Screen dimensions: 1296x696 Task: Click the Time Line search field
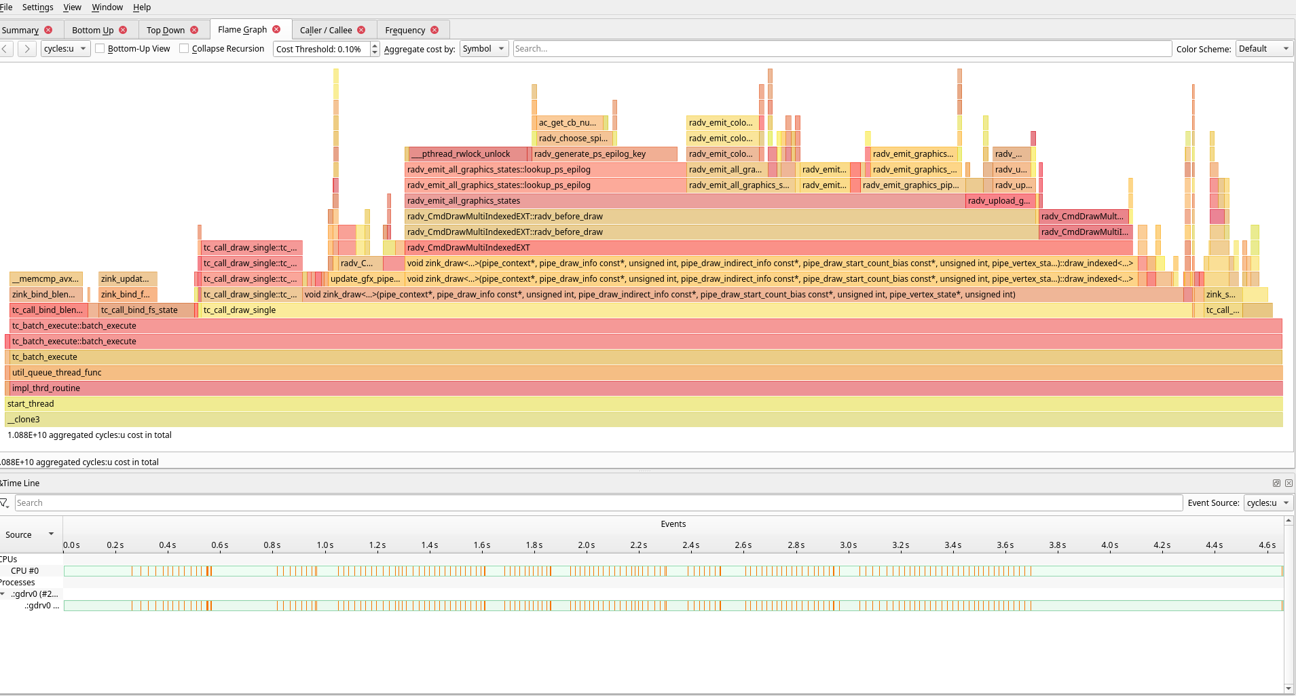pyautogui.click(x=598, y=503)
